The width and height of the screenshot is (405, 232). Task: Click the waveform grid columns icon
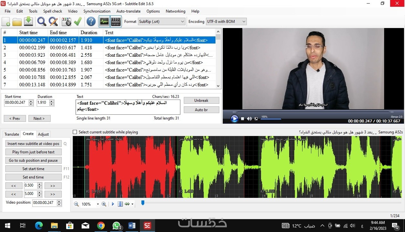click(120, 204)
